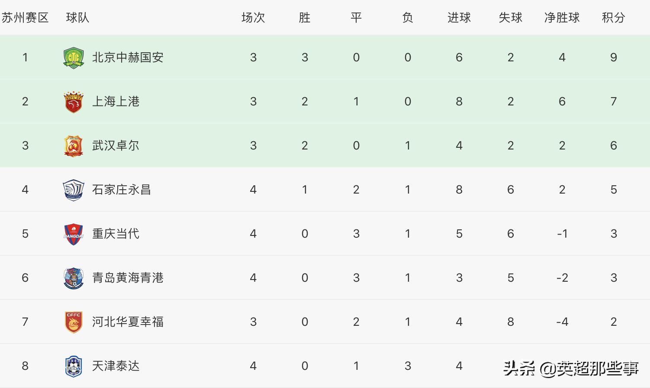
Task: Click the 失球 column header
Action: tap(510, 18)
